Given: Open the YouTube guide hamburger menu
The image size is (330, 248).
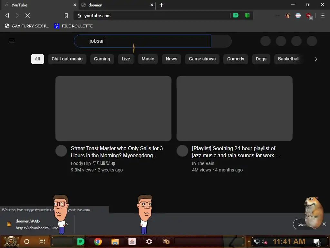Looking at the screenshot, I should pos(12,41).
